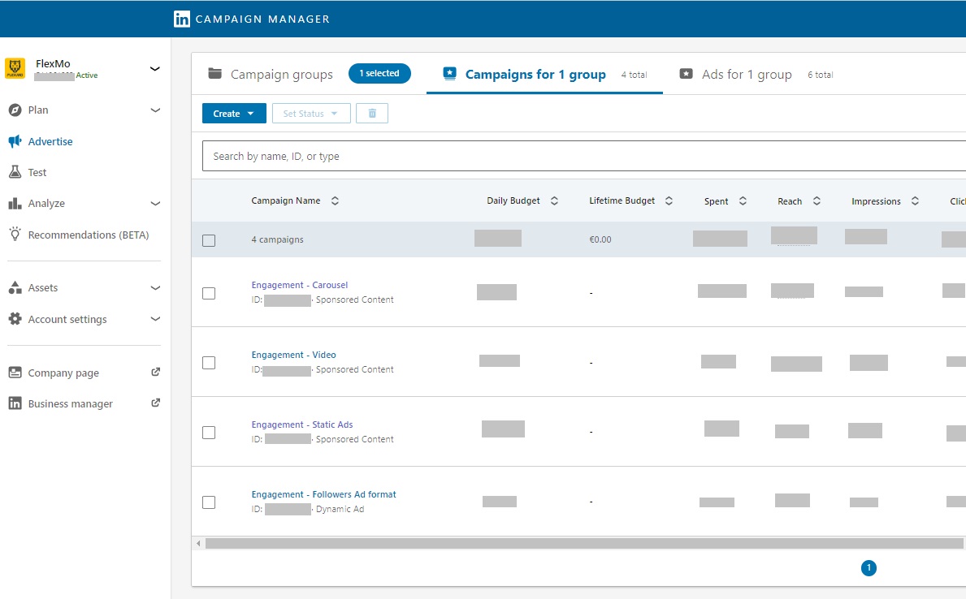Open external link icon for Company page

click(156, 373)
